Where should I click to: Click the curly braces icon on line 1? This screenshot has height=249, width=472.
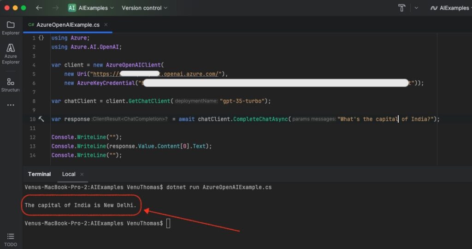pyautogui.click(x=41, y=38)
